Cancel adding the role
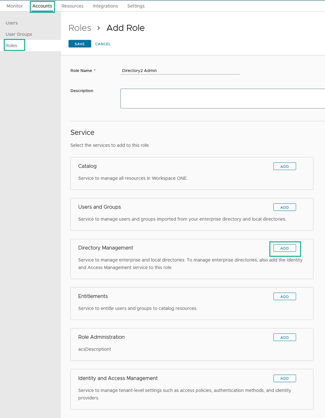Viewport: 325px width, 418px height. point(103,44)
